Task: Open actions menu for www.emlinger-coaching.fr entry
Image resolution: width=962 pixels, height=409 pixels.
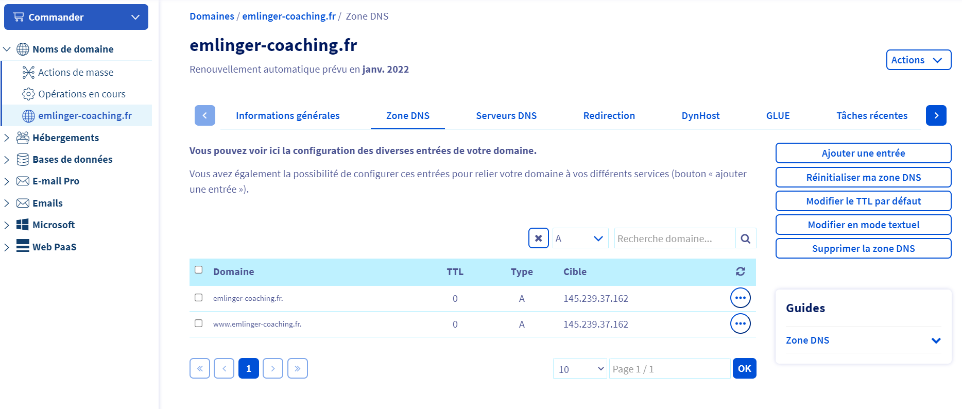Action: click(x=740, y=324)
